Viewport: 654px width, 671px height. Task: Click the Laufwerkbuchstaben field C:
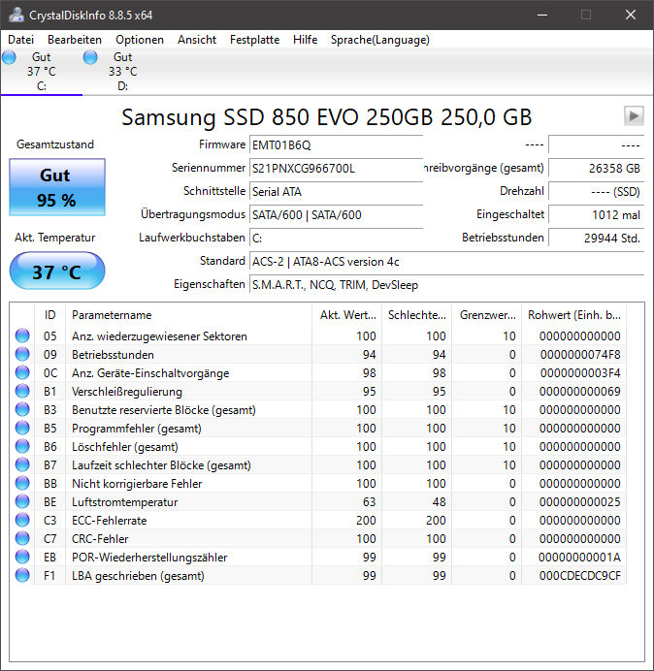[x=336, y=238]
